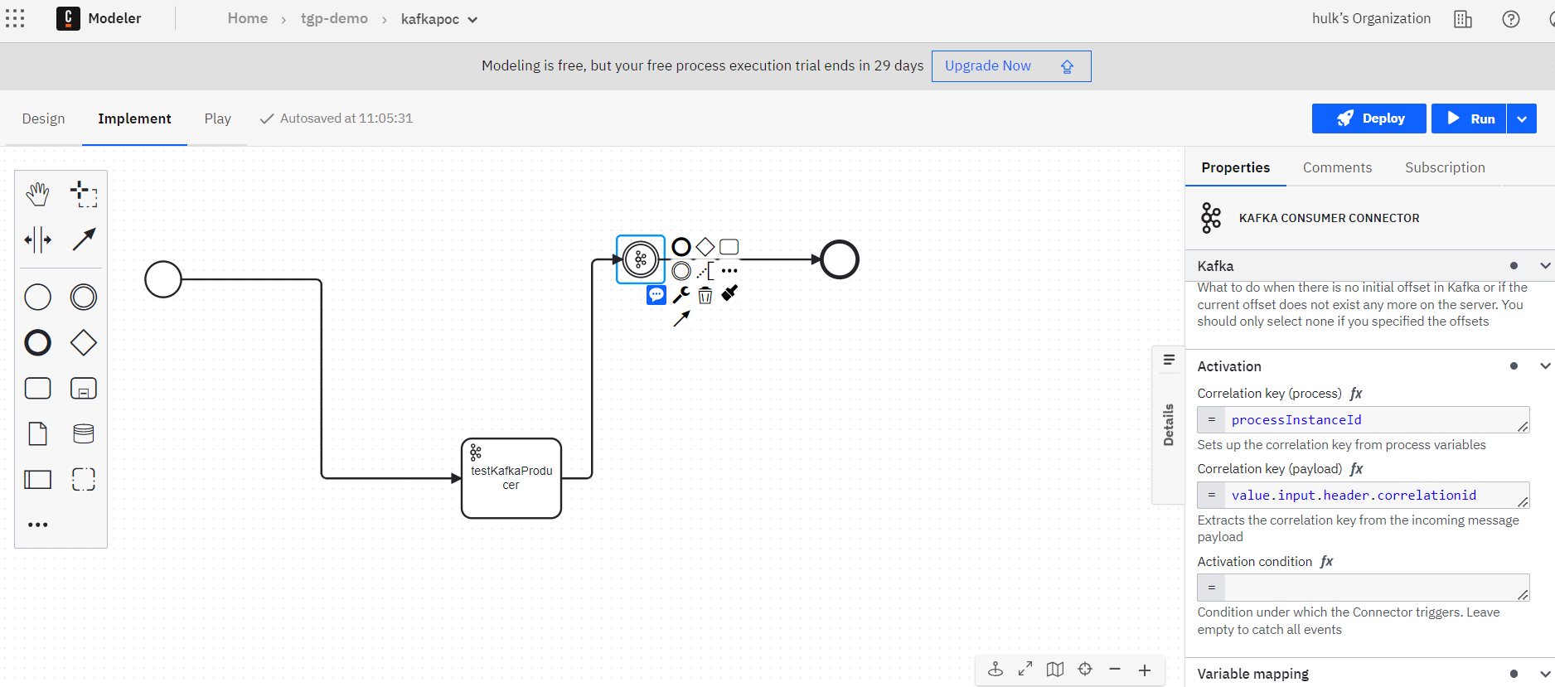
Task: Select the start event on canvas
Action: 163,279
